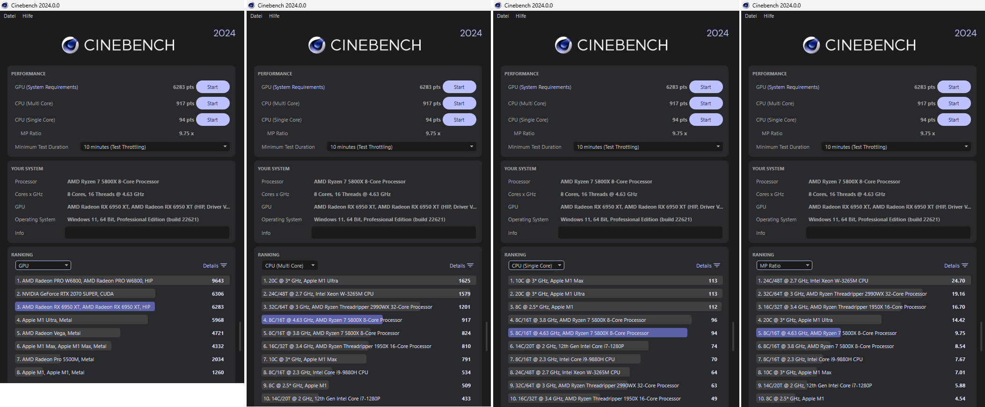Image resolution: width=985 pixels, height=407 pixels.
Task: Click the Cinebench title bar icon in the CPU (Multi Core) ranking window
Action: pyautogui.click(x=252, y=5)
